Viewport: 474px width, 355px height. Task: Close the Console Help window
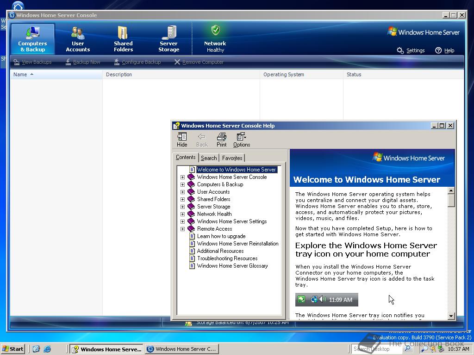[450, 126]
